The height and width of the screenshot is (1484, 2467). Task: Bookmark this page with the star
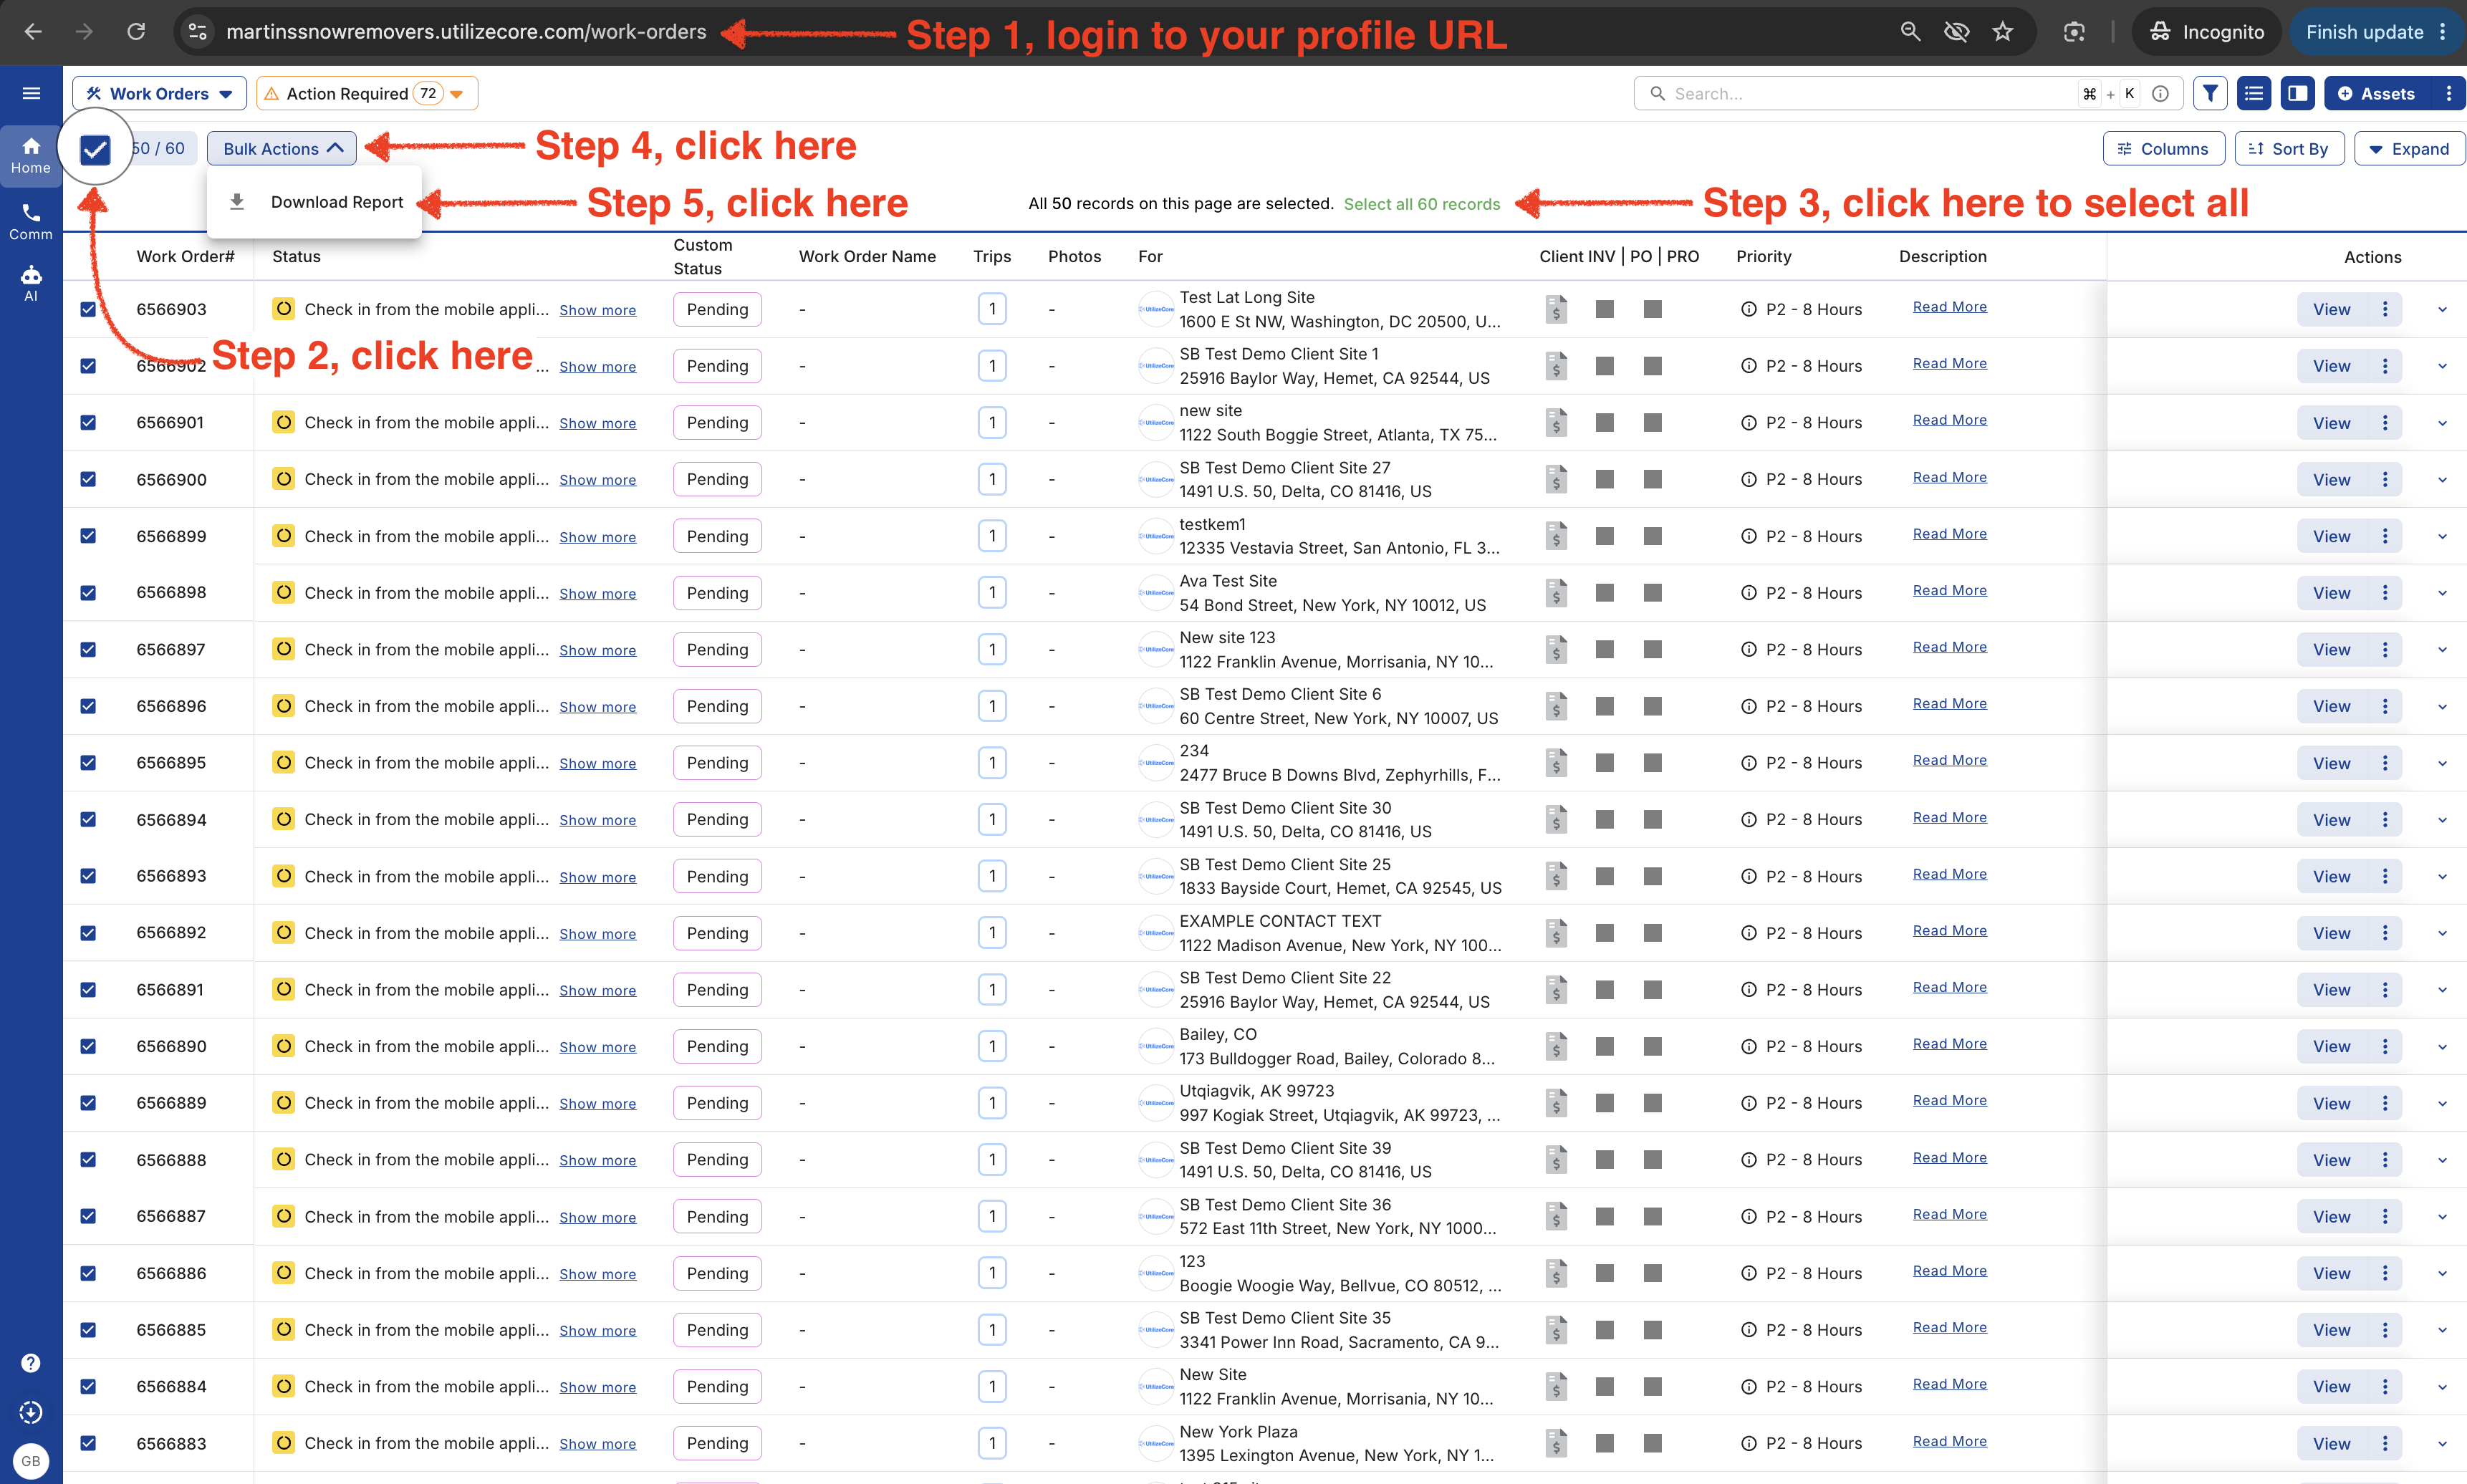(x=2002, y=32)
